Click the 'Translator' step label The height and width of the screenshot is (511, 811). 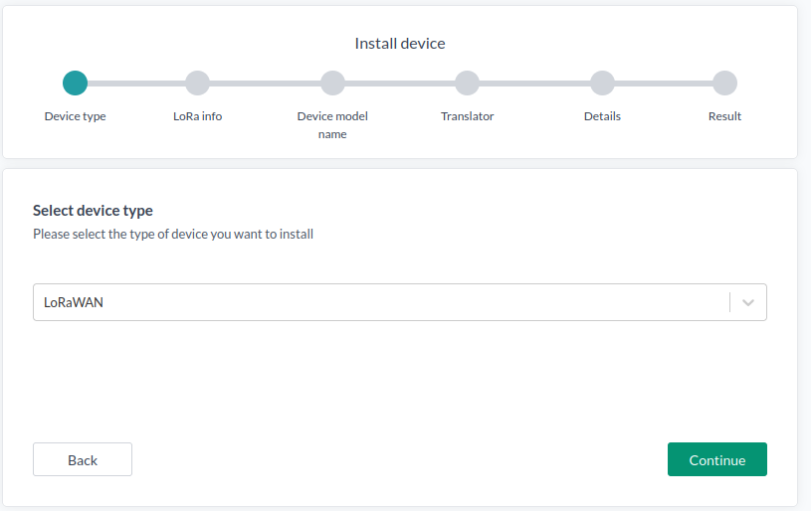[467, 116]
